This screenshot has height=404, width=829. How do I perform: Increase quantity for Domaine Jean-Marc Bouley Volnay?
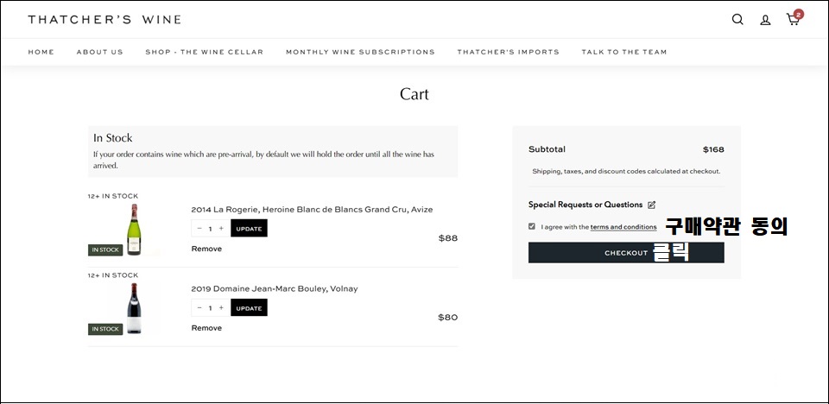[x=221, y=308]
